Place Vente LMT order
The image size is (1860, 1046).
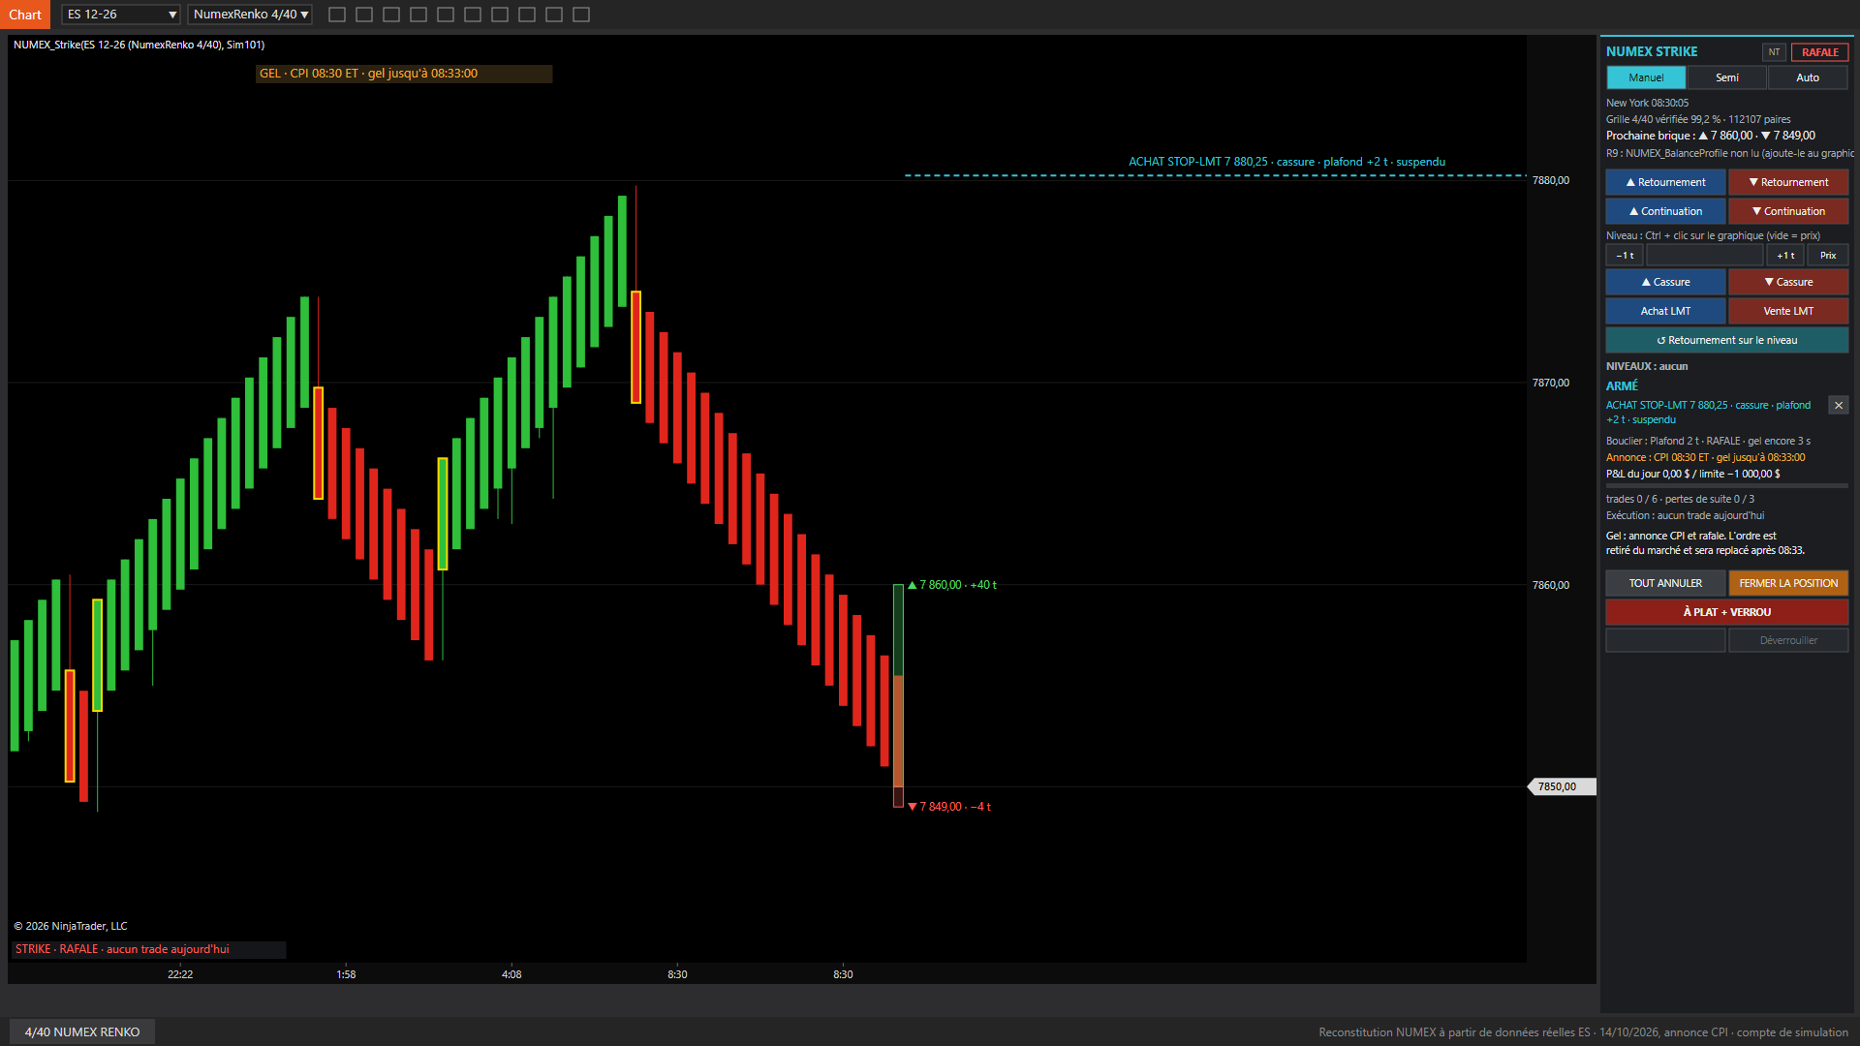tap(1788, 311)
